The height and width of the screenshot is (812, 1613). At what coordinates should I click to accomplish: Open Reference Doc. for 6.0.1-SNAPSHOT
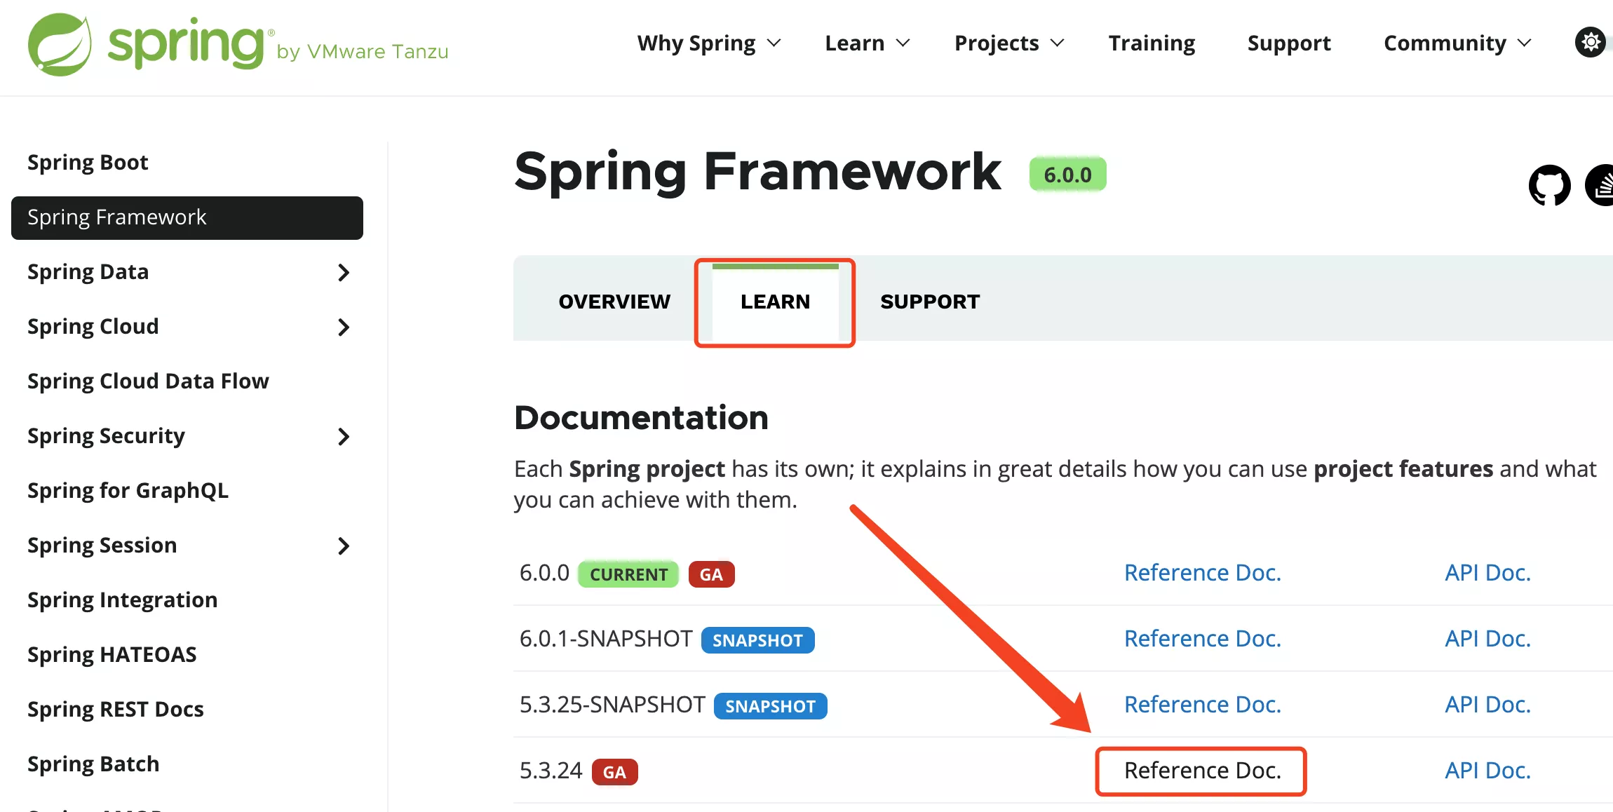pyautogui.click(x=1202, y=639)
